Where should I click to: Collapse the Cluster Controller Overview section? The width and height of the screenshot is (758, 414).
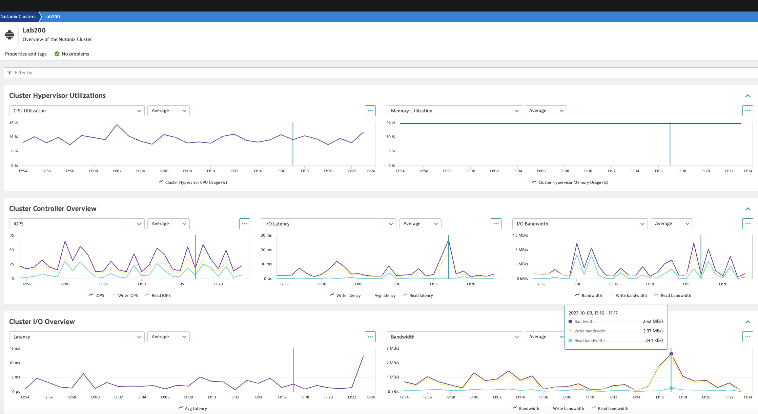pyautogui.click(x=747, y=209)
